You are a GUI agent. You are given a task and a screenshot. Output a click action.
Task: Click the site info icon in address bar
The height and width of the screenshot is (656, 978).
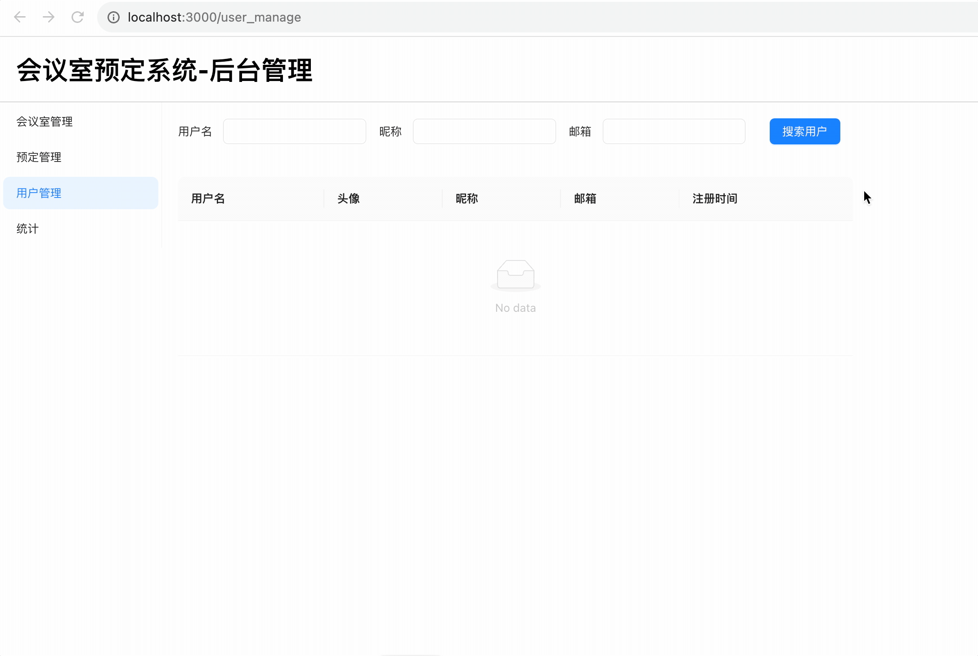click(x=113, y=17)
